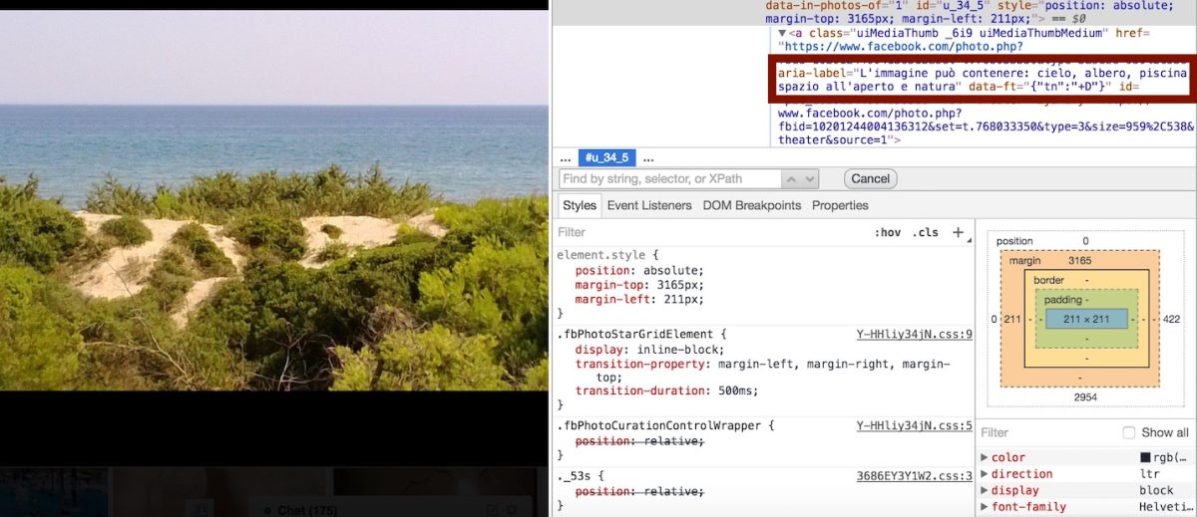This screenshot has width=1197, height=517.
Task: Open the DOM Breakpoints tab
Action: tap(751, 205)
